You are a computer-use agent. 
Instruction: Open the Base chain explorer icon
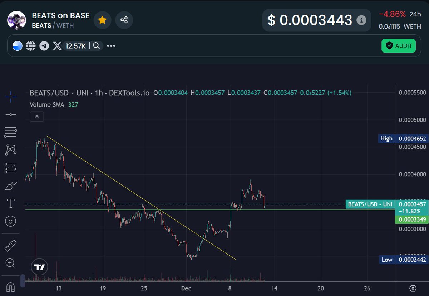pyautogui.click(x=17, y=46)
